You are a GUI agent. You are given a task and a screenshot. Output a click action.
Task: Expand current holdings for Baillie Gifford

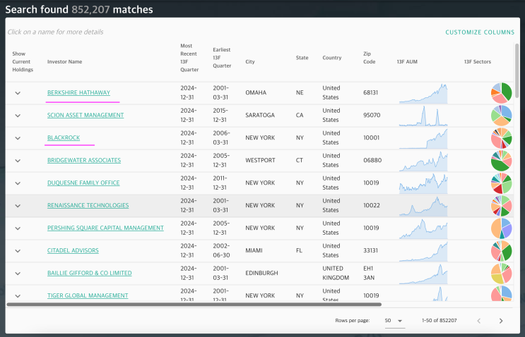tap(18, 274)
